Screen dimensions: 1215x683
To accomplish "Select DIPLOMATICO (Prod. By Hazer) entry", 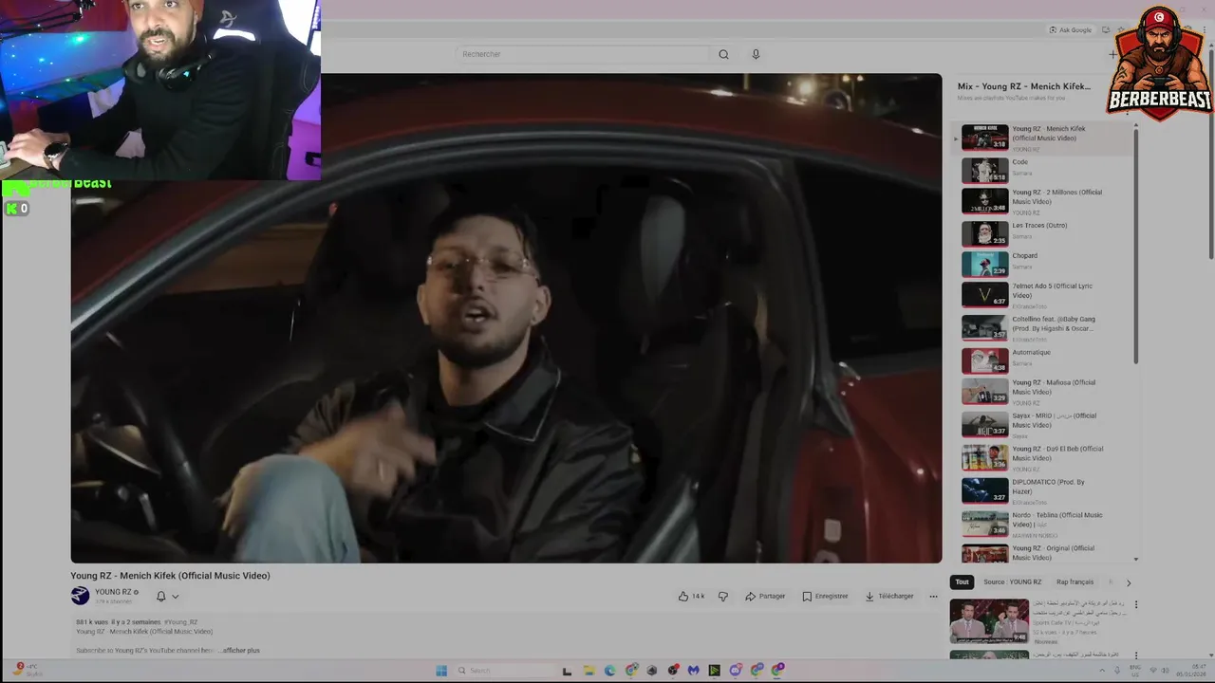I will (1044, 490).
